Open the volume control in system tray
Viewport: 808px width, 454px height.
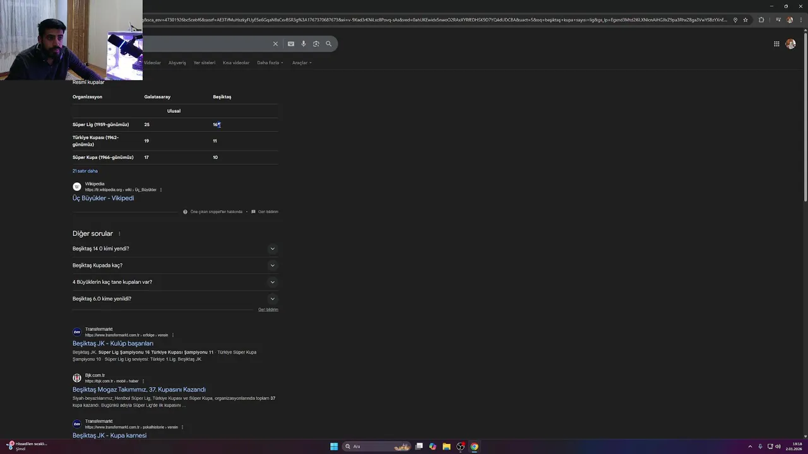pyautogui.click(x=778, y=446)
